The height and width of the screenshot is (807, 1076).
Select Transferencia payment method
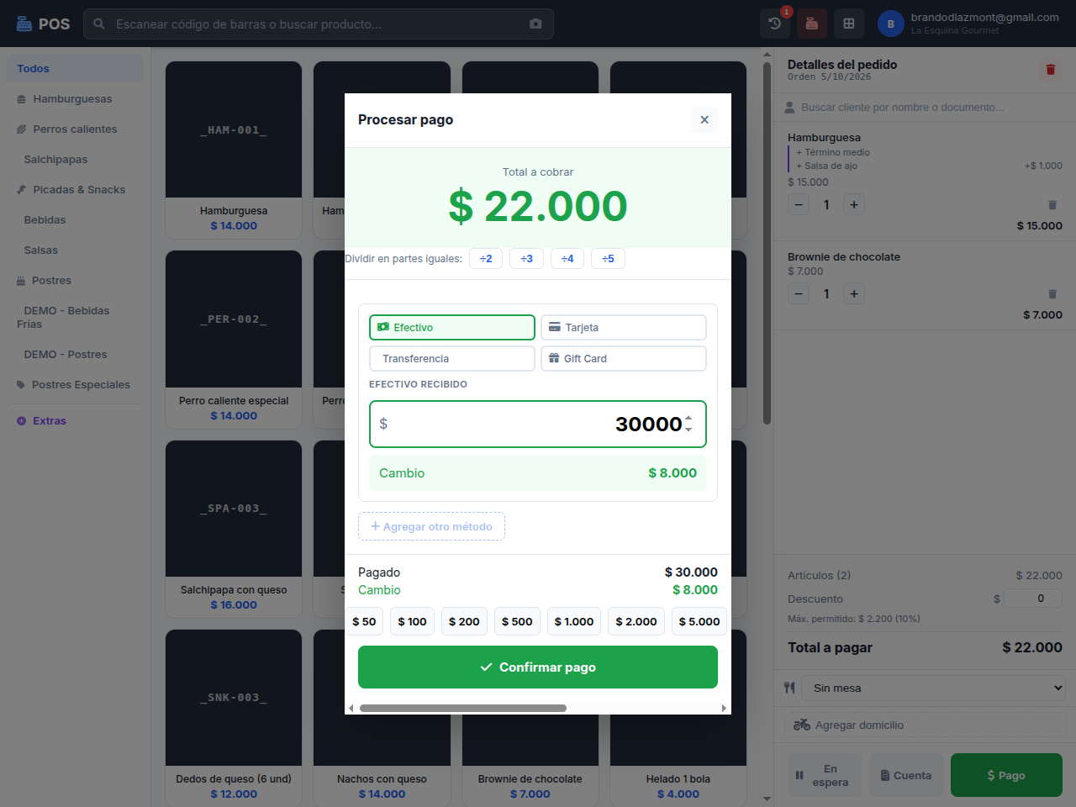pos(452,358)
